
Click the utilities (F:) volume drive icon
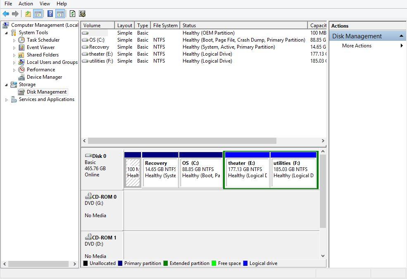[x=85, y=61]
